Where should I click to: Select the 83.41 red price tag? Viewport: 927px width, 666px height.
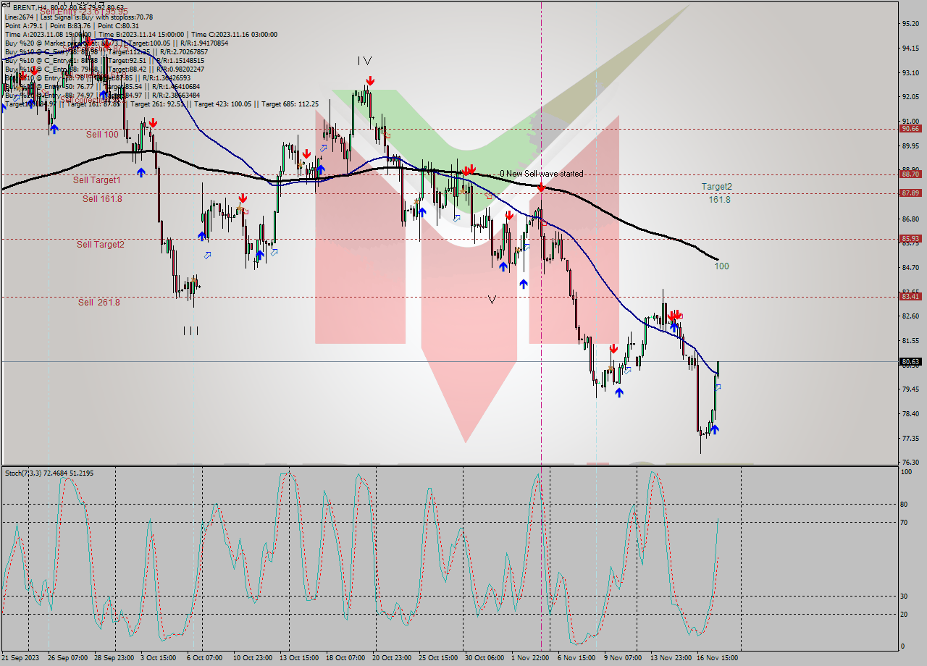tap(910, 296)
